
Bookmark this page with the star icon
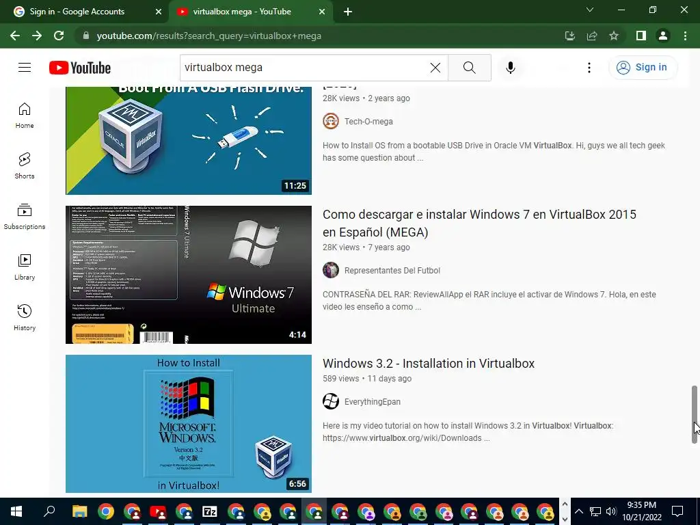614,36
